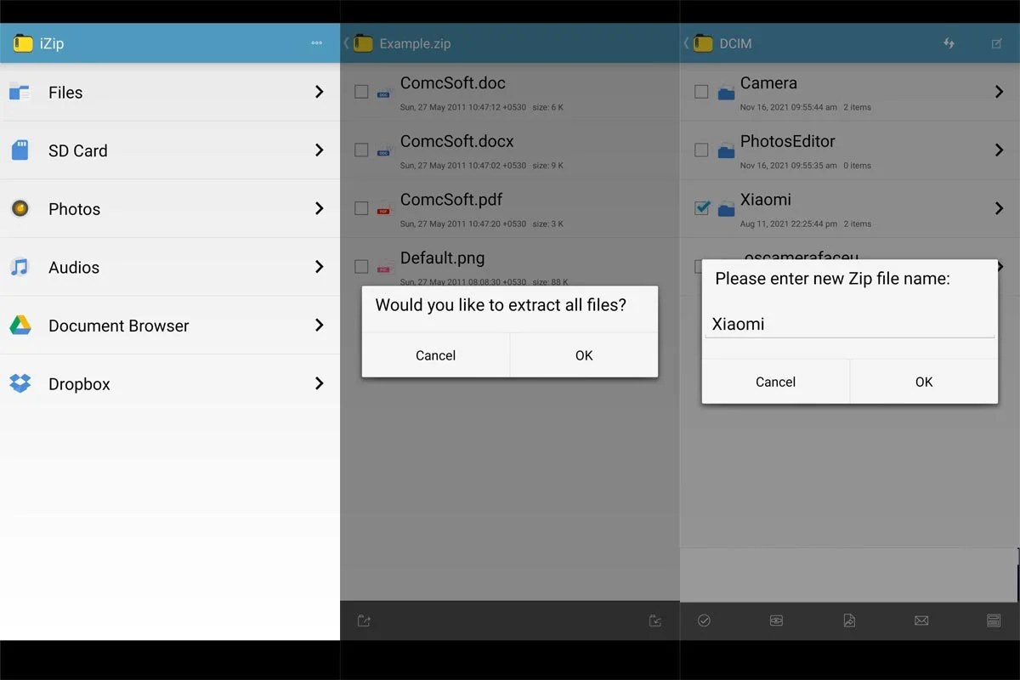Viewport: 1020px width, 680px height.
Task: Tap the refresh icon in the DCIM toolbar
Action: [949, 42]
